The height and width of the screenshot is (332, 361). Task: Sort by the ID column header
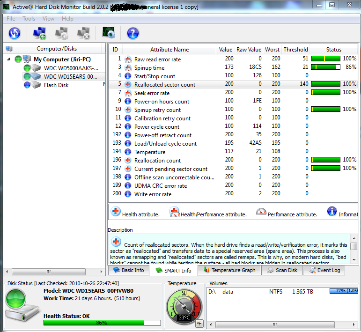pos(115,50)
